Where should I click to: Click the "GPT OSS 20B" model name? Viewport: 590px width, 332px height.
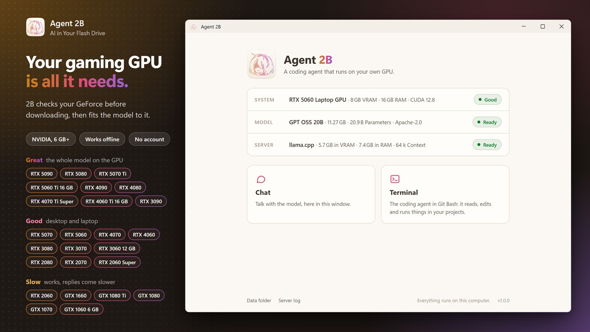306,122
